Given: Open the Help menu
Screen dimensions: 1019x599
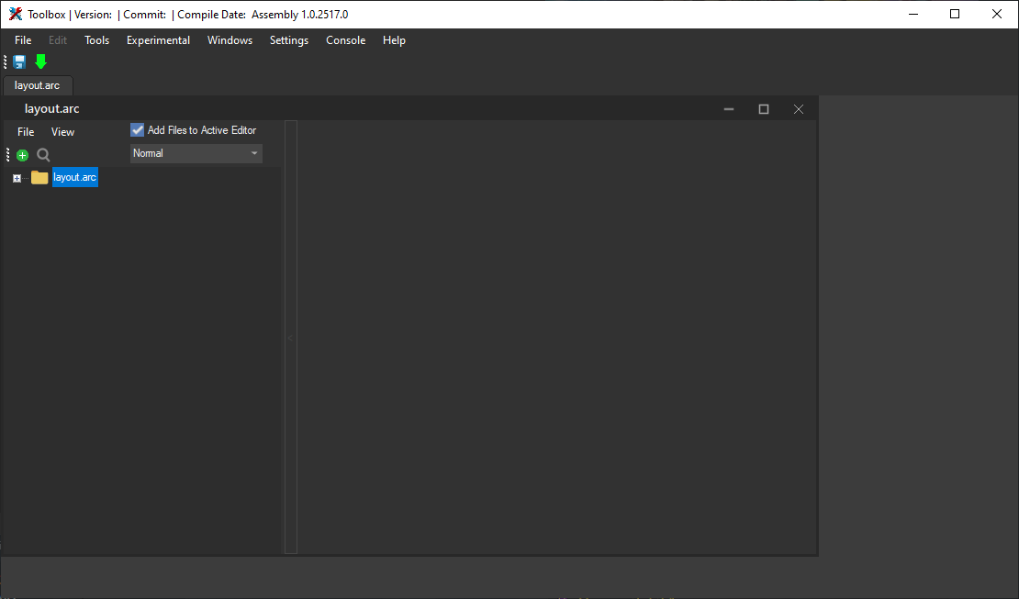Looking at the screenshot, I should 394,40.
